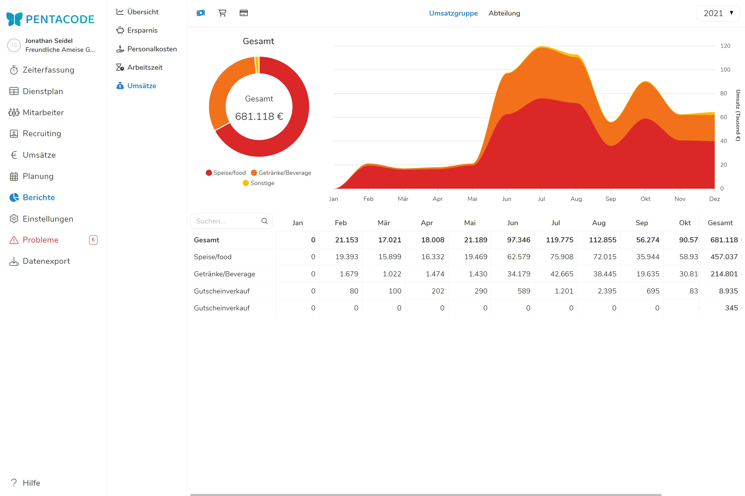Select the Umsatzgruppe tab
This screenshot has height=496, width=745.
(453, 13)
